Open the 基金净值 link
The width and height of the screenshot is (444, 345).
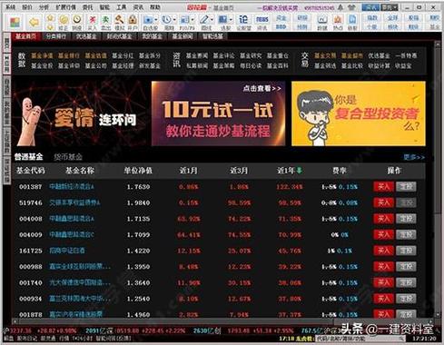pyautogui.click(x=42, y=56)
